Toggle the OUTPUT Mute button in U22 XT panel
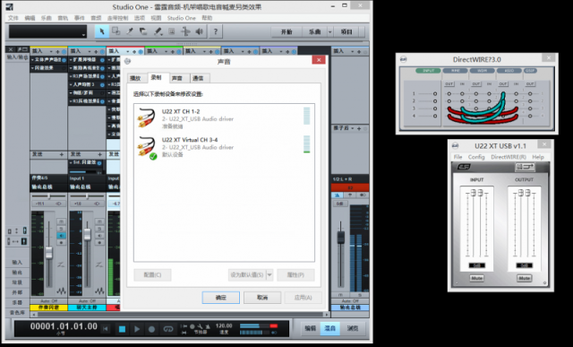The height and width of the screenshot is (347, 573). 524,278
